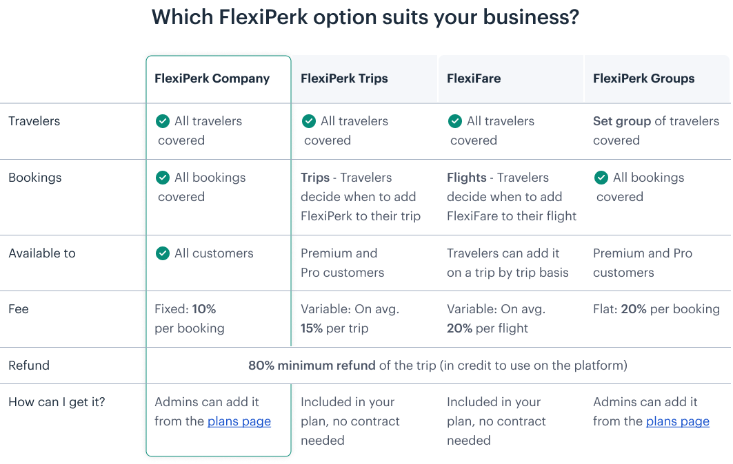Screen dimensions: 733x464
Task: Click checkmark beside FlexiPerk Groups All bookings
Action: tap(601, 178)
